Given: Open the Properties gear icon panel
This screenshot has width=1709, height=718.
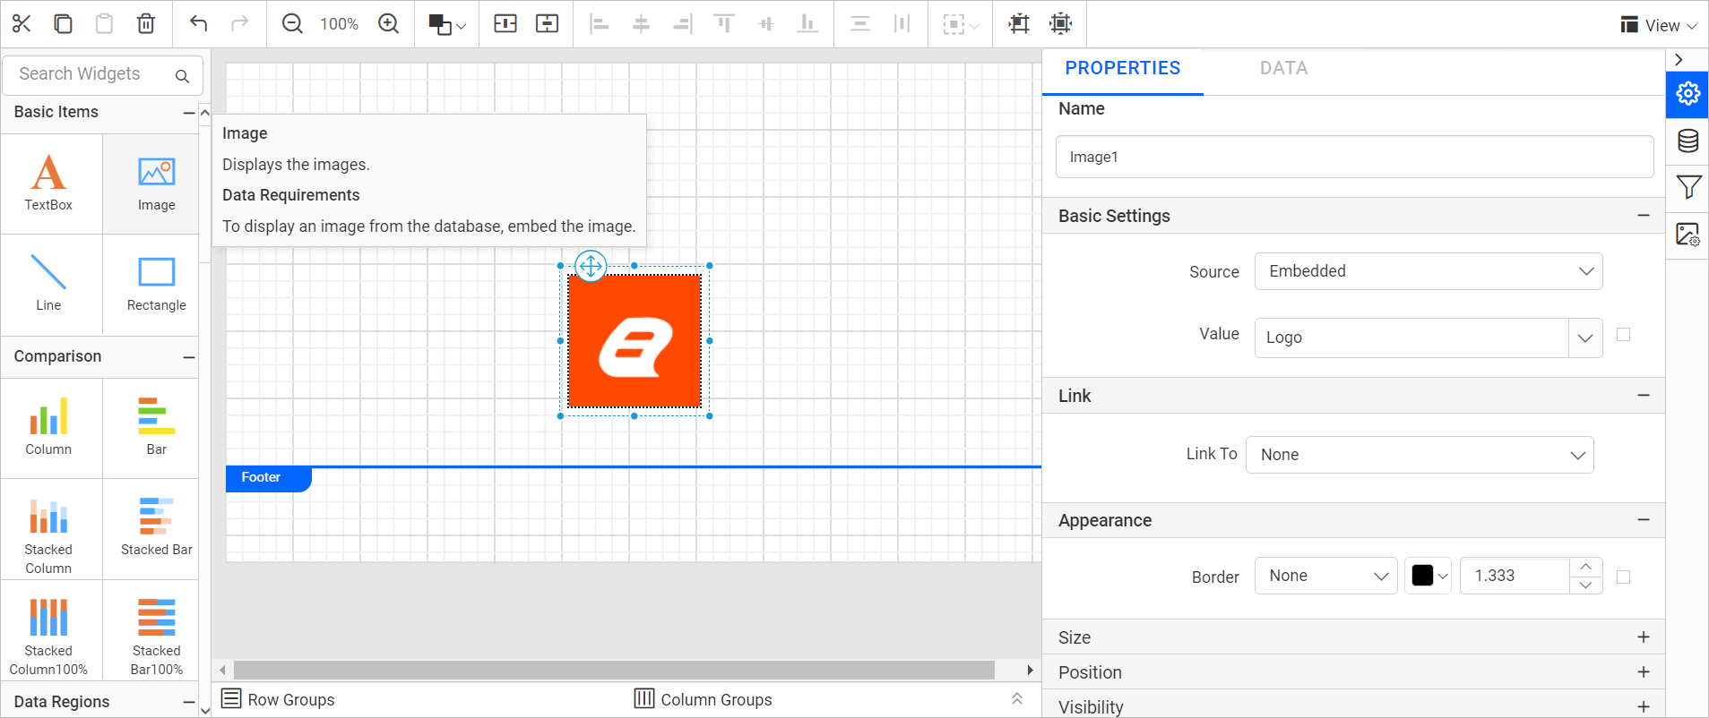Looking at the screenshot, I should [1687, 94].
